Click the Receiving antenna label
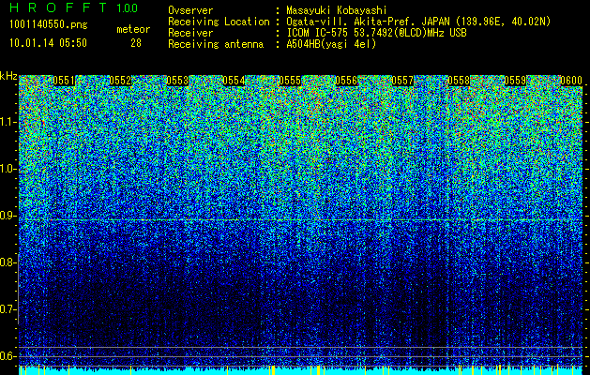590x375 pixels. 216,44
